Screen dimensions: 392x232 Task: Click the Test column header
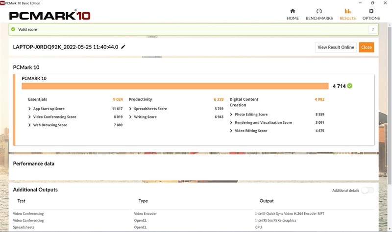tap(21, 201)
